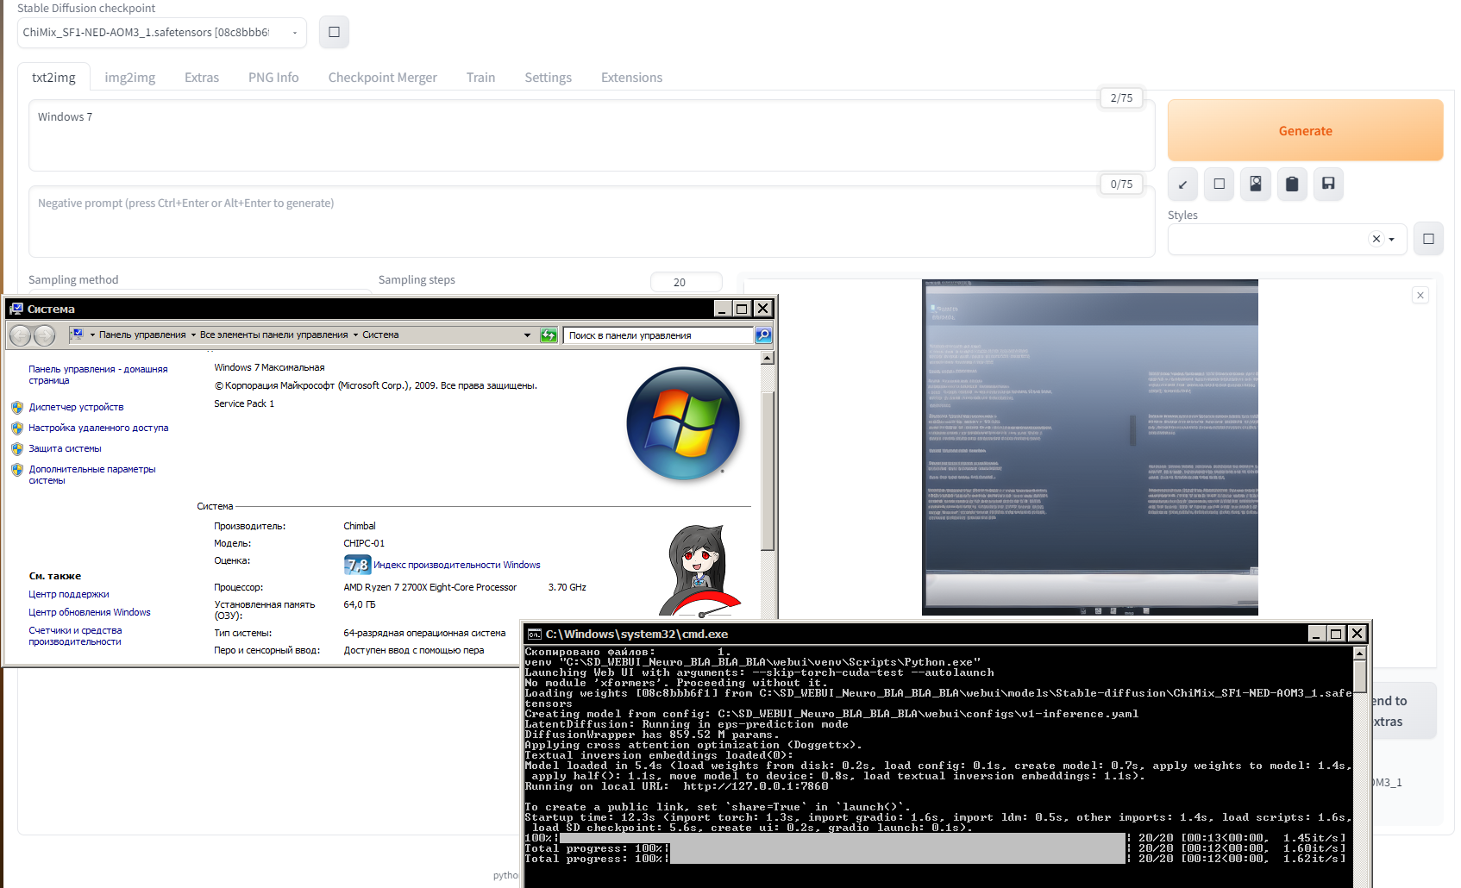This screenshot has width=1461, height=888.
Task: Open the arrow before Панель управления breadcrumb
Action: (x=92, y=335)
